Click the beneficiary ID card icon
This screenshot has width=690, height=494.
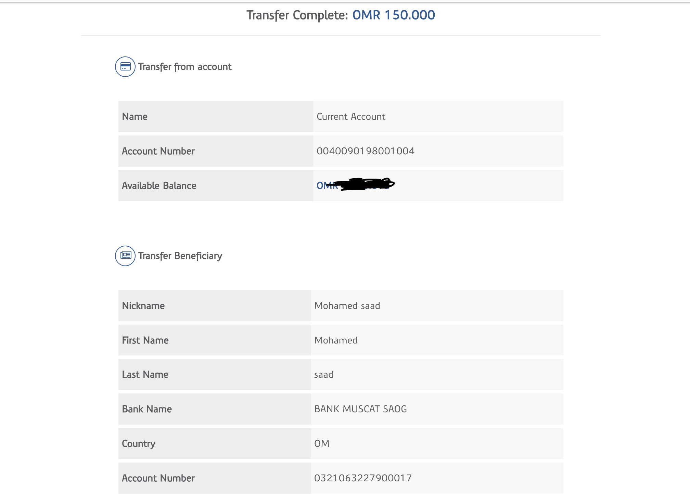(x=125, y=256)
